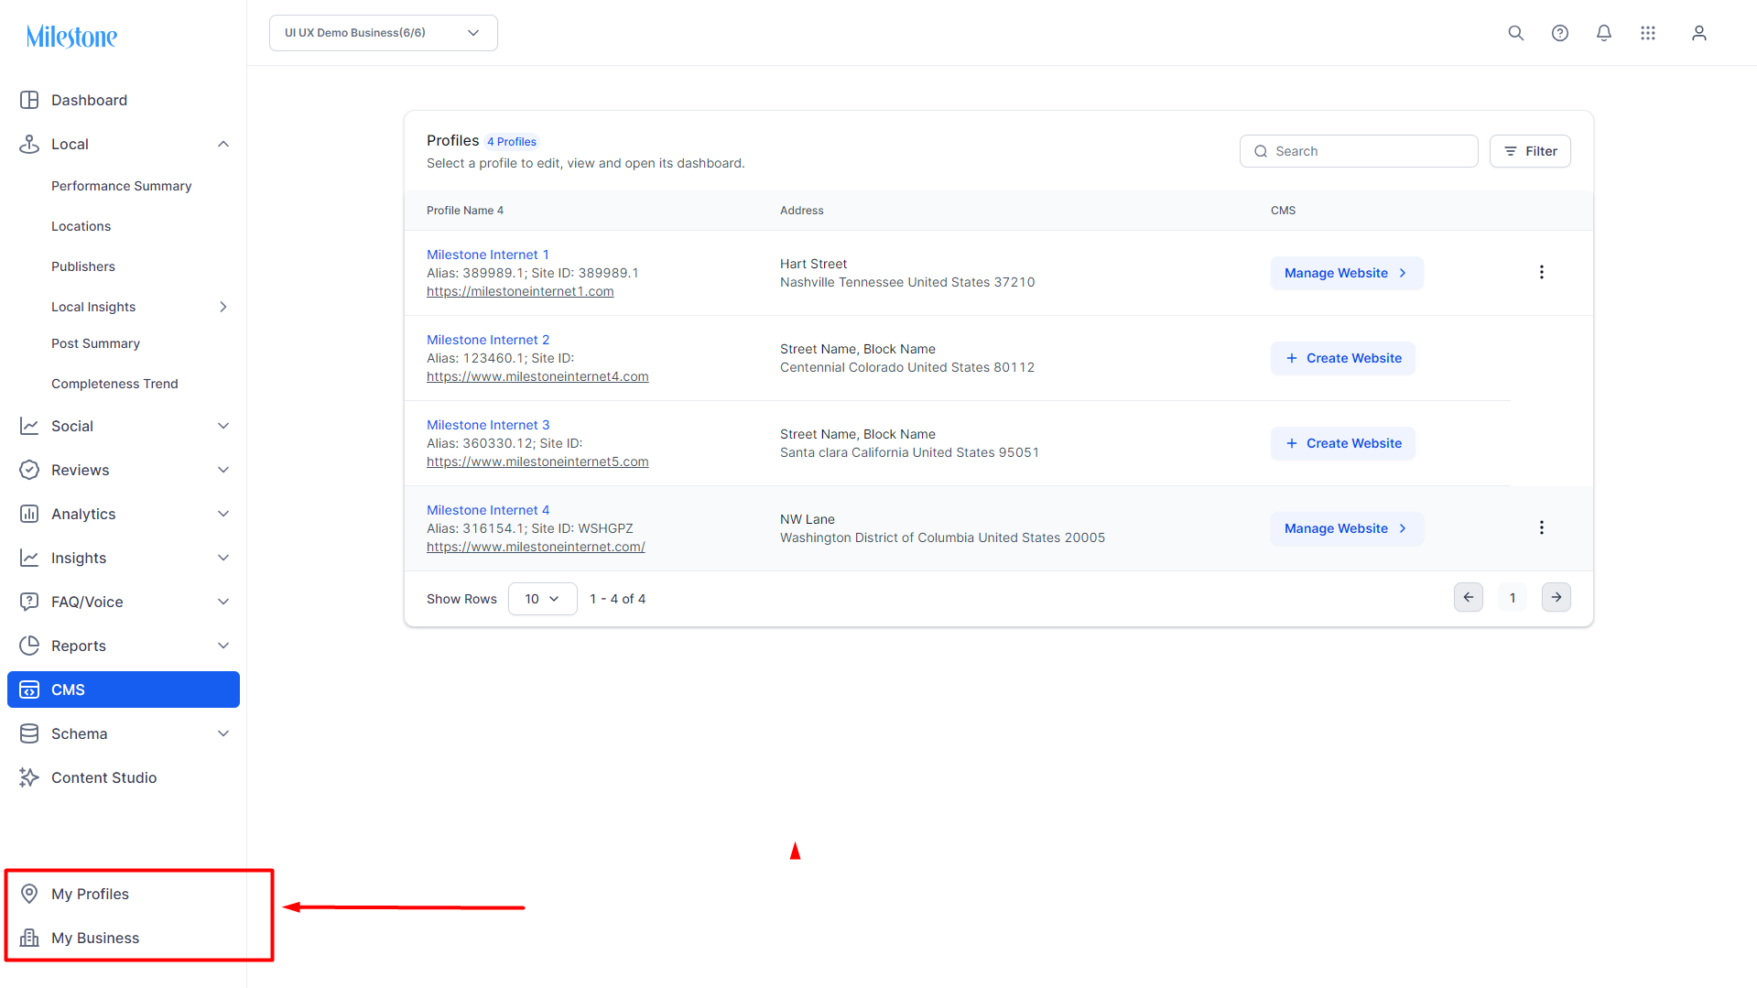Expand the Insights menu chevron
This screenshot has height=988, width=1757.
coord(223,558)
